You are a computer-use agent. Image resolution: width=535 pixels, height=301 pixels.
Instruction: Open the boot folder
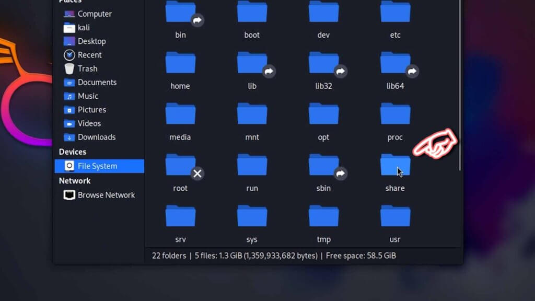tap(252, 11)
